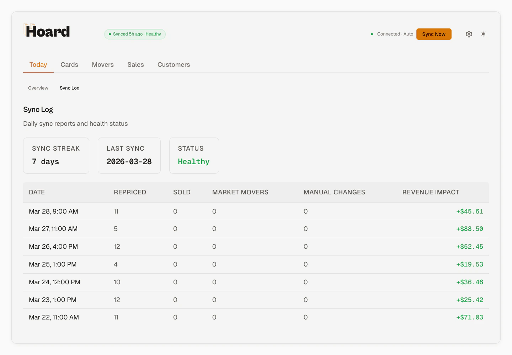Screen dimensions: 512x355
Task: Toggle the theme using the sun icon
Action: click(x=483, y=34)
